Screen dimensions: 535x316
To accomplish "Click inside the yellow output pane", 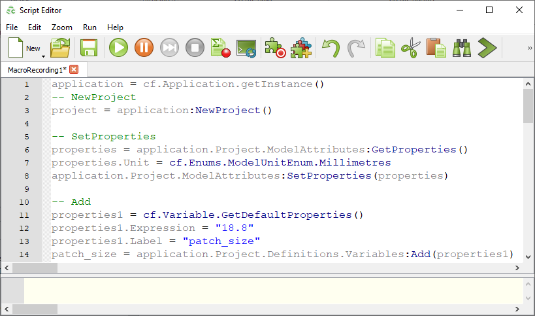I will click(x=273, y=290).
